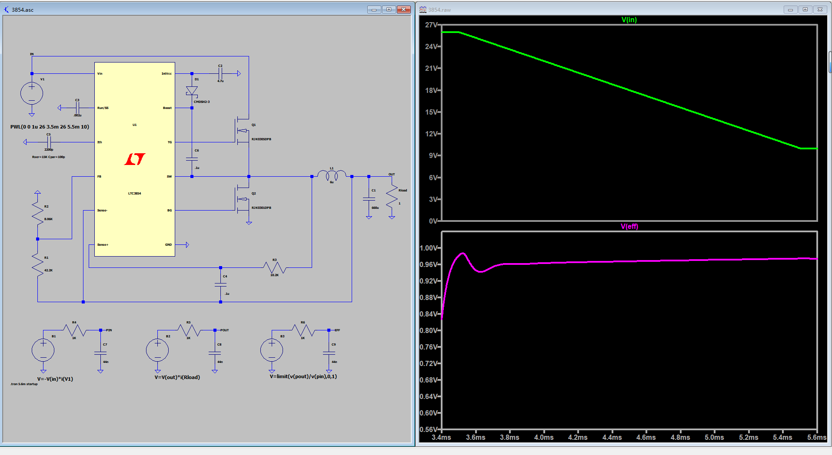Click the magenta V(eff) trace label

[629, 227]
